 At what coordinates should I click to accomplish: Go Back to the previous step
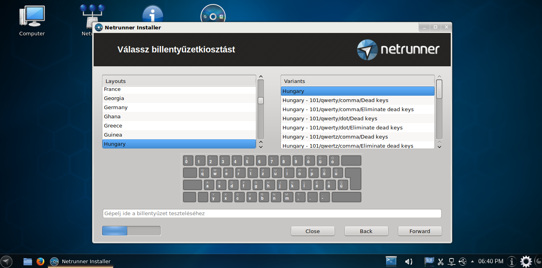point(366,231)
